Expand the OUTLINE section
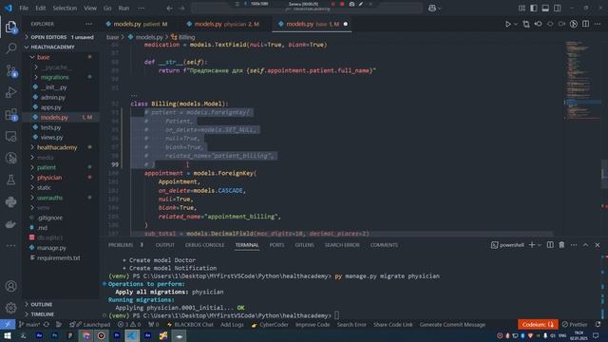608x342 pixels. [42, 304]
